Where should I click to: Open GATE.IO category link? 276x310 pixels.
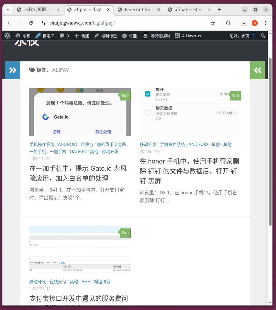pyautogui.click(x=78, y=152)
